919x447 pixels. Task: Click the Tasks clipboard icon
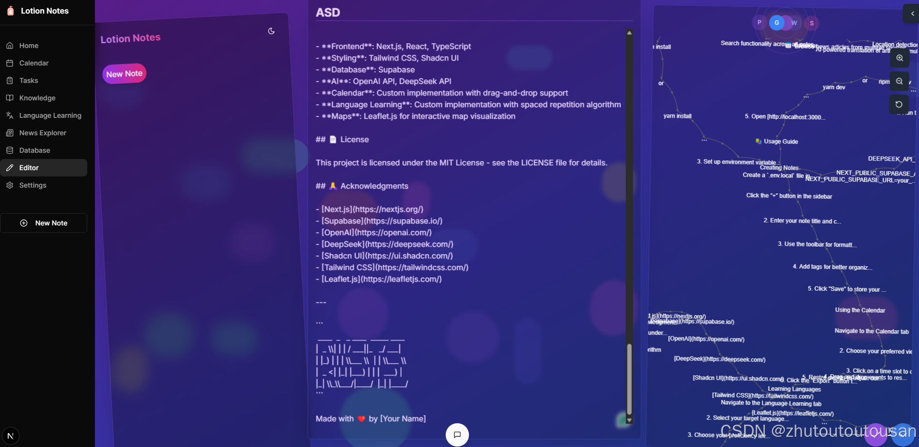pos(10,80)
